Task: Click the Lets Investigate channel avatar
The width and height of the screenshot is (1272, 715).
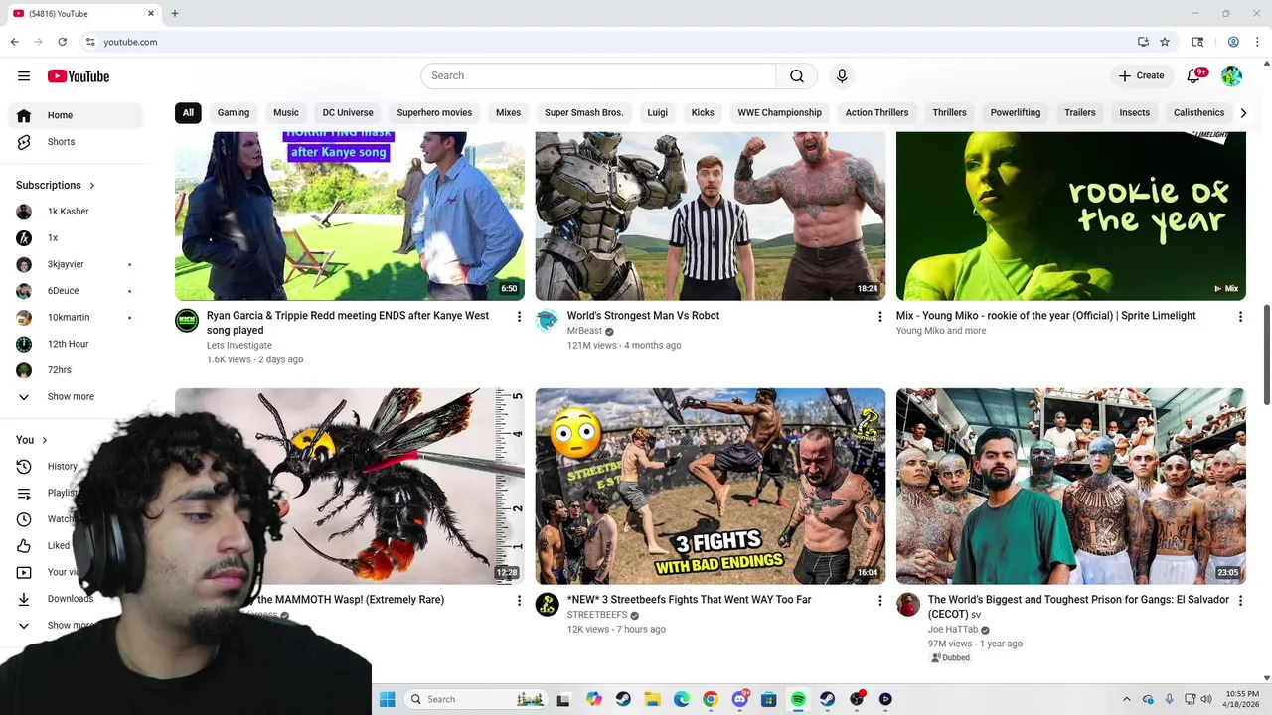Action: tap(187, 320)
